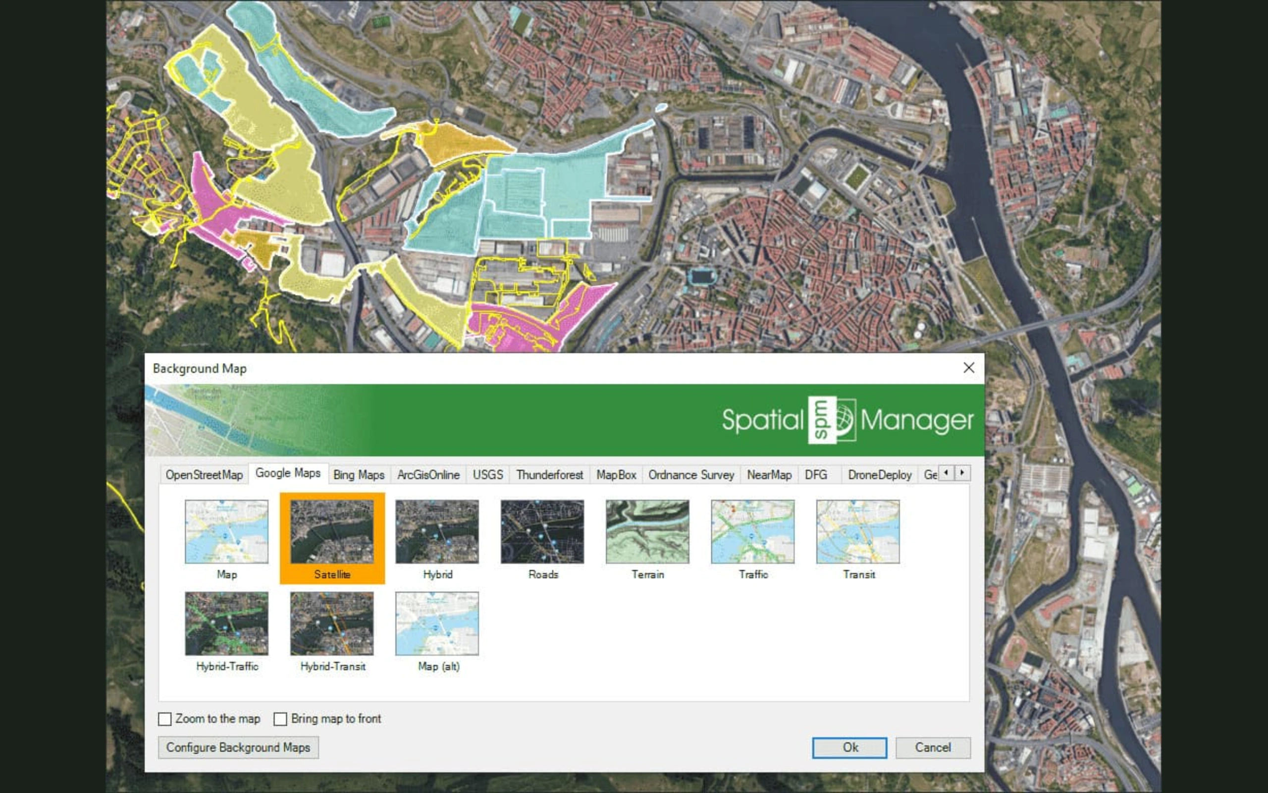Viewport: 1268px width, 793px height.
Task: Switch to the NearMap tab
Action: tap(769, 475)
